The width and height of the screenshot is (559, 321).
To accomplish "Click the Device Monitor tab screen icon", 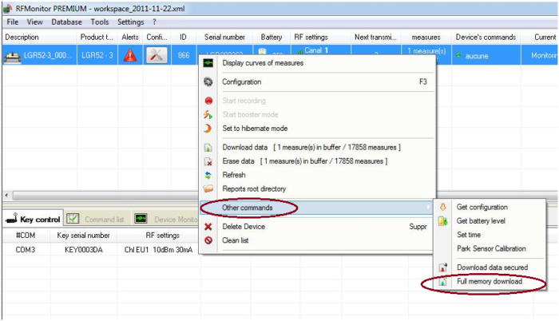I will [141, 219].
